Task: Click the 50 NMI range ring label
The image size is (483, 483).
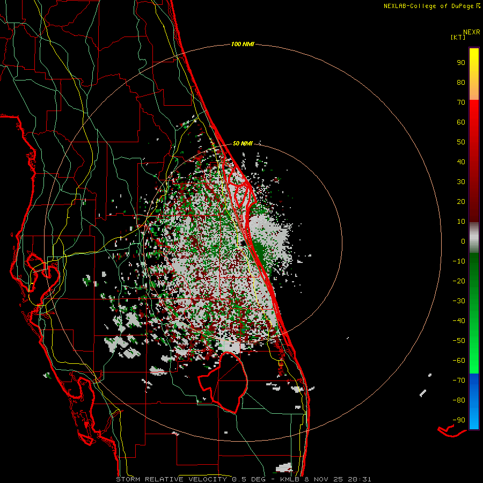Action: pos(243,143)
